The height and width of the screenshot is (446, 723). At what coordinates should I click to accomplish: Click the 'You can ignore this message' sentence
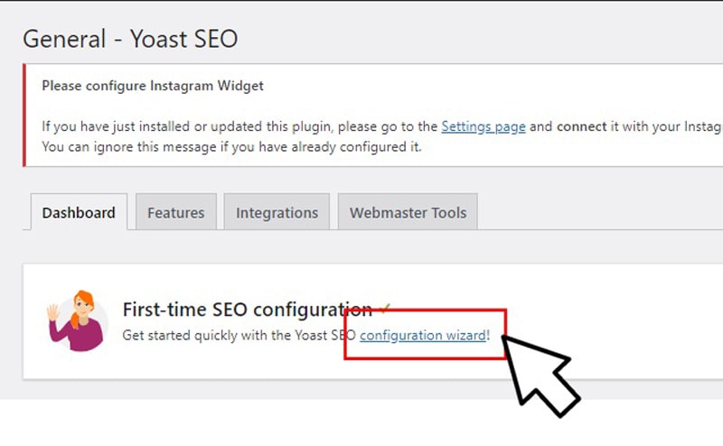pos(231,147)
